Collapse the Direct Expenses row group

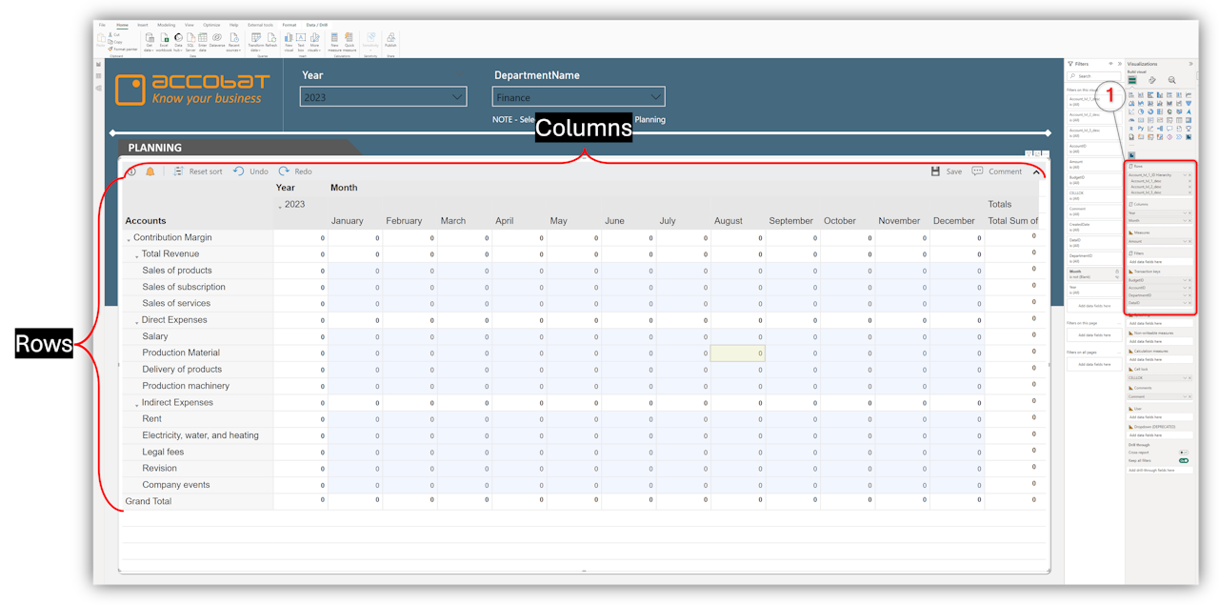(x=136, y=321)
